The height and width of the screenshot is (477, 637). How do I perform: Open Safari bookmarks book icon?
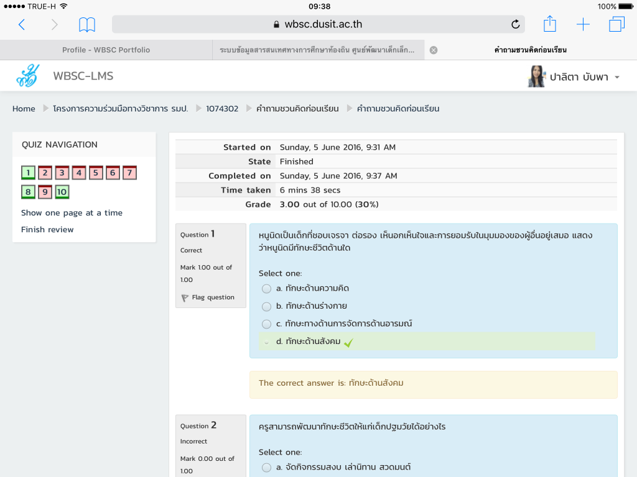click(87, 25)
